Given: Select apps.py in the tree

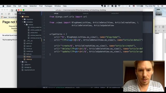Looking at the screenshot, I should [29, 46].
